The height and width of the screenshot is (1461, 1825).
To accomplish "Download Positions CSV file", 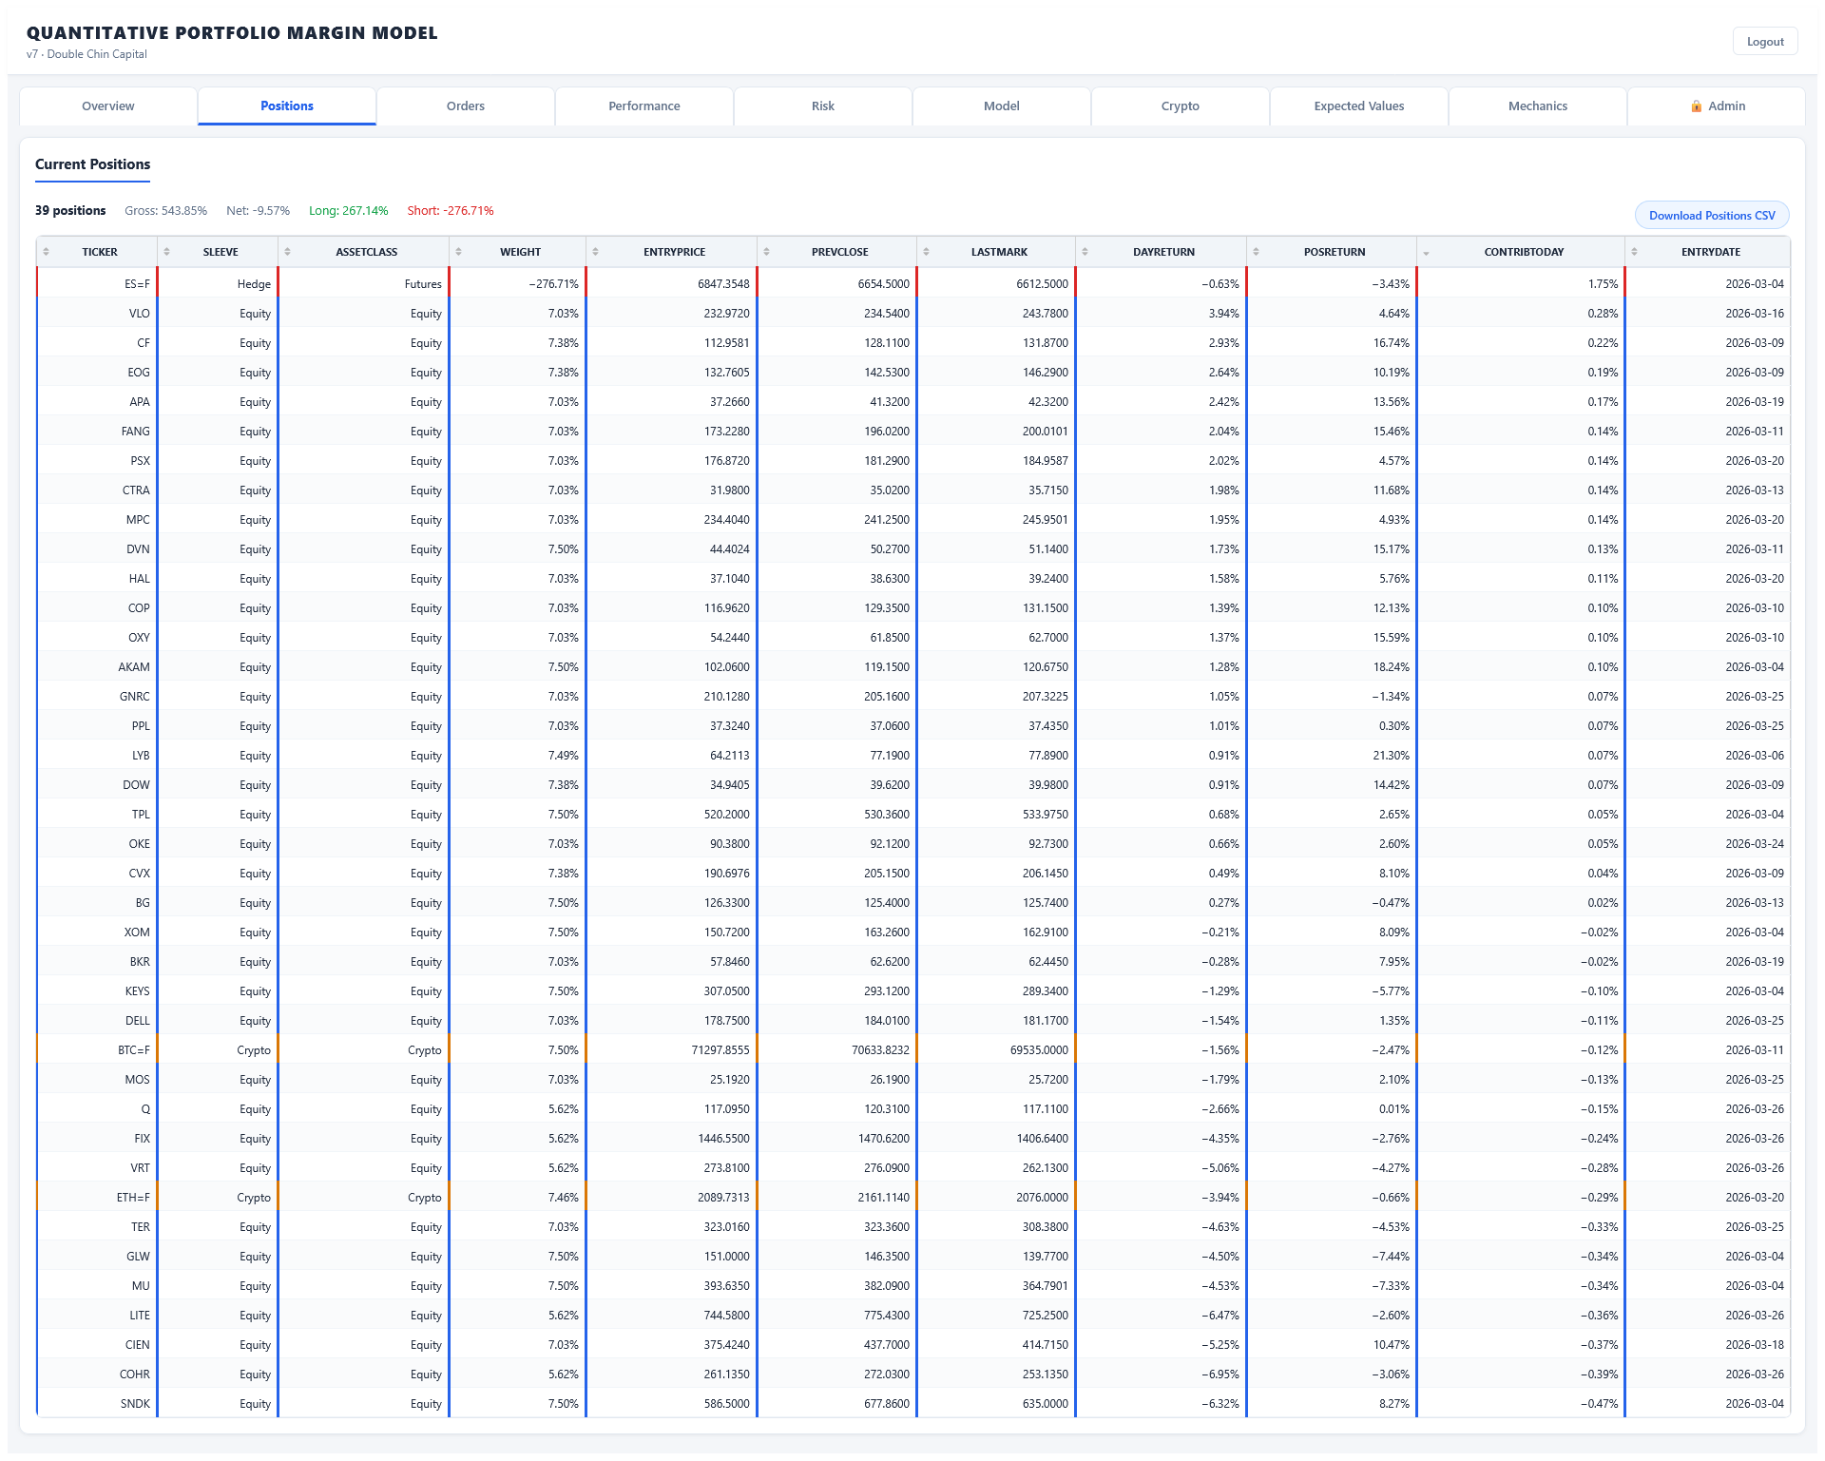I will coord(1712,216).
